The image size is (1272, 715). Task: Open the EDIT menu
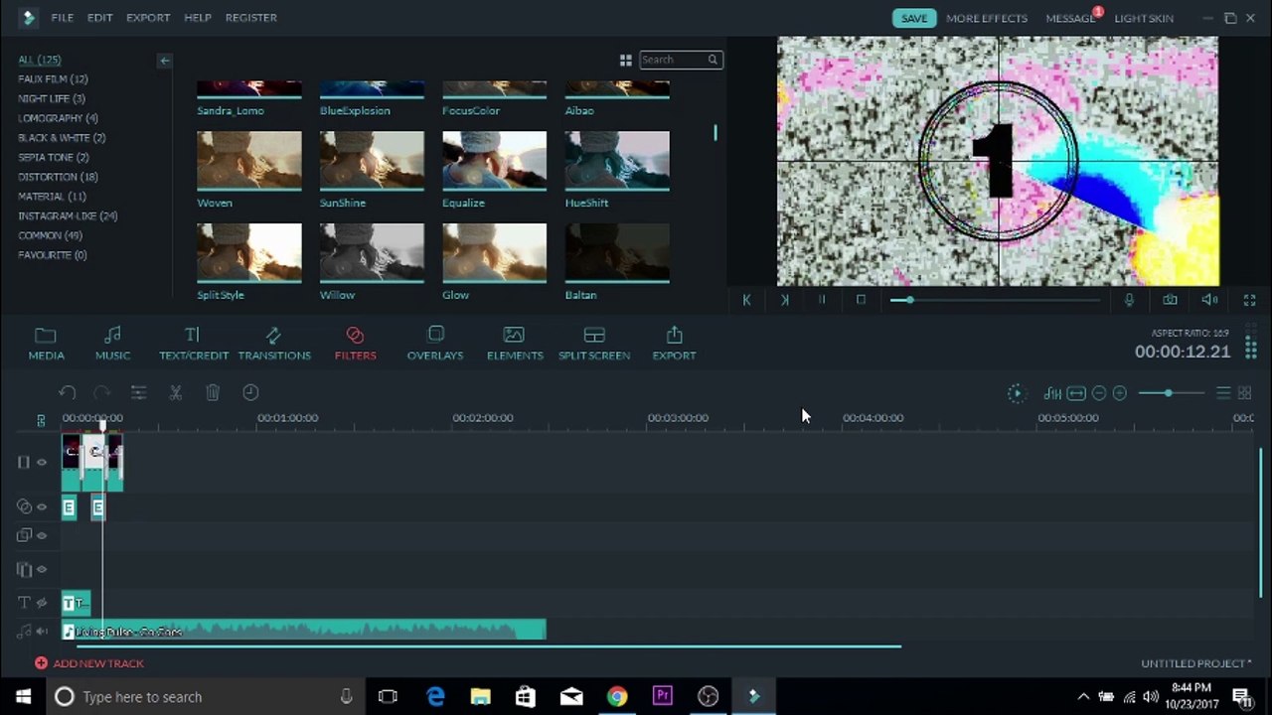click(x=99, y=18)
